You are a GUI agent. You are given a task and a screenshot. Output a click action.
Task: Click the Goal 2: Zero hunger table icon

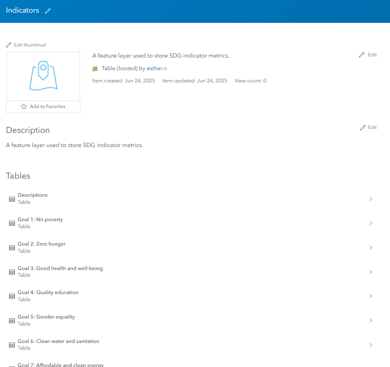pos(11,247)
